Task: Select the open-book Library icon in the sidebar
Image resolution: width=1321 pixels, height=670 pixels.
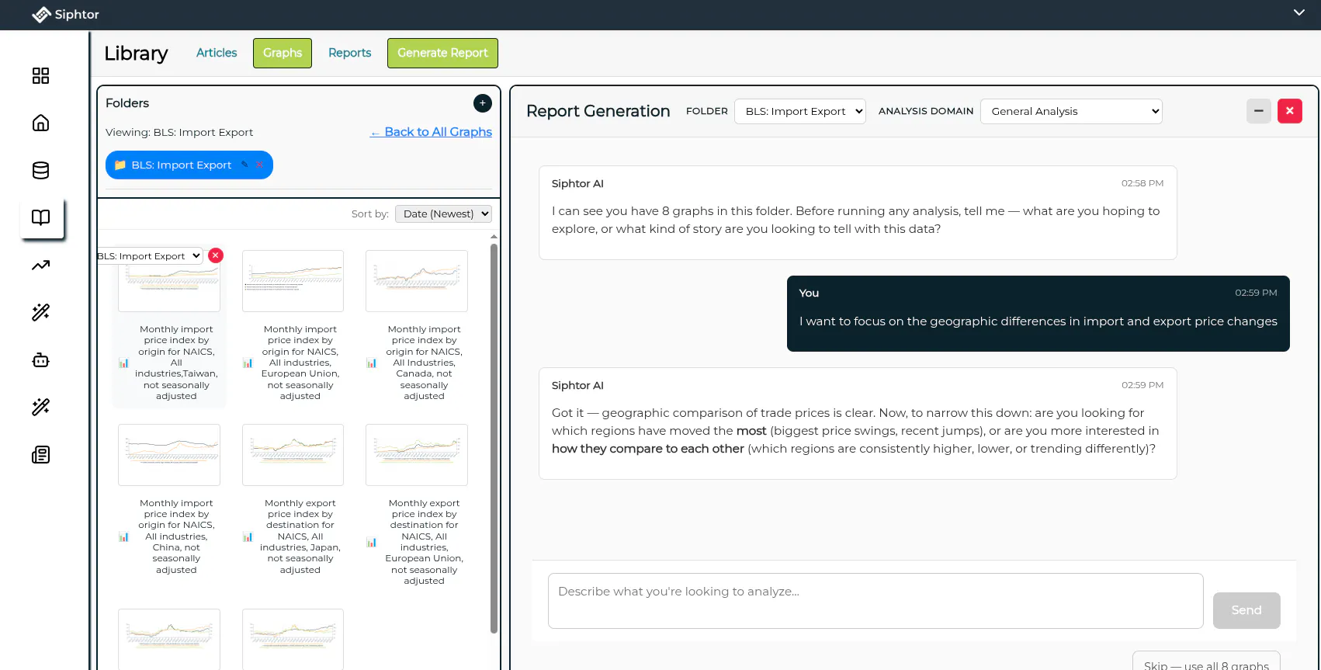Action: tap(41, 217)
